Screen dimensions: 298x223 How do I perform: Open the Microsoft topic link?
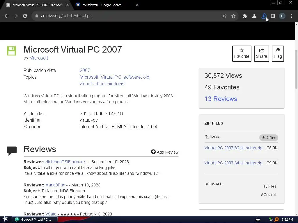[89, 77]
